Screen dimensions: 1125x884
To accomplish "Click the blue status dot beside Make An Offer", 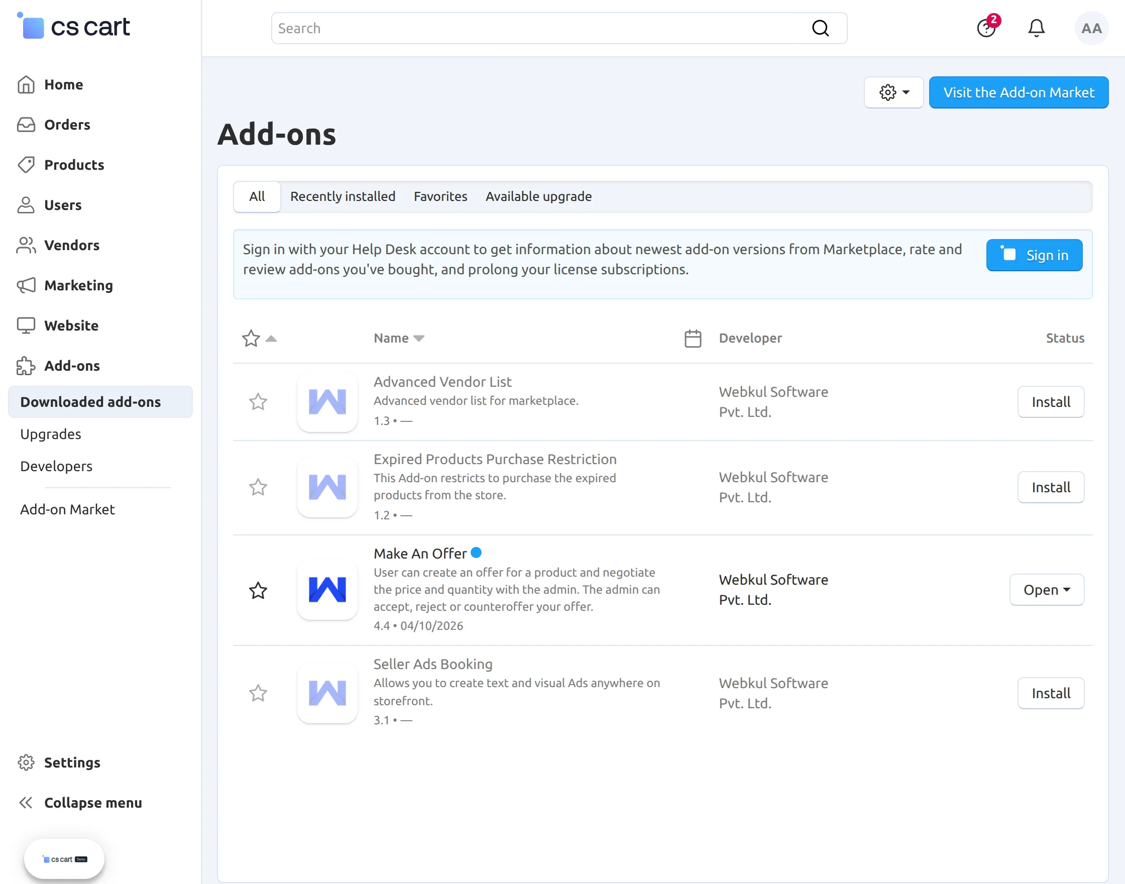I will [x=476, y=553].
